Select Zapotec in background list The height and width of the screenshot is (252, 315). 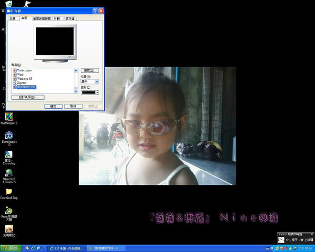[20, 83]
